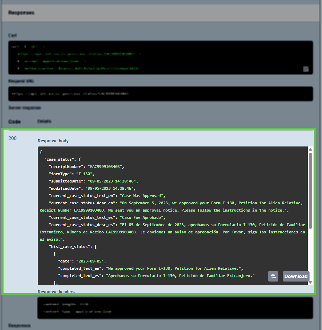Copy the response body to clipboard
Viewport: 322px width, 330px height.
[273, 276]
